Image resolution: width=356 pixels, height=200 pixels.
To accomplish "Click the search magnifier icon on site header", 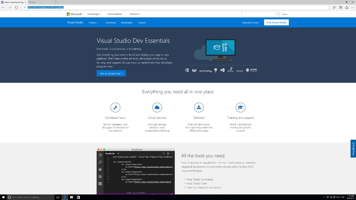I will (x=277, y=14).
